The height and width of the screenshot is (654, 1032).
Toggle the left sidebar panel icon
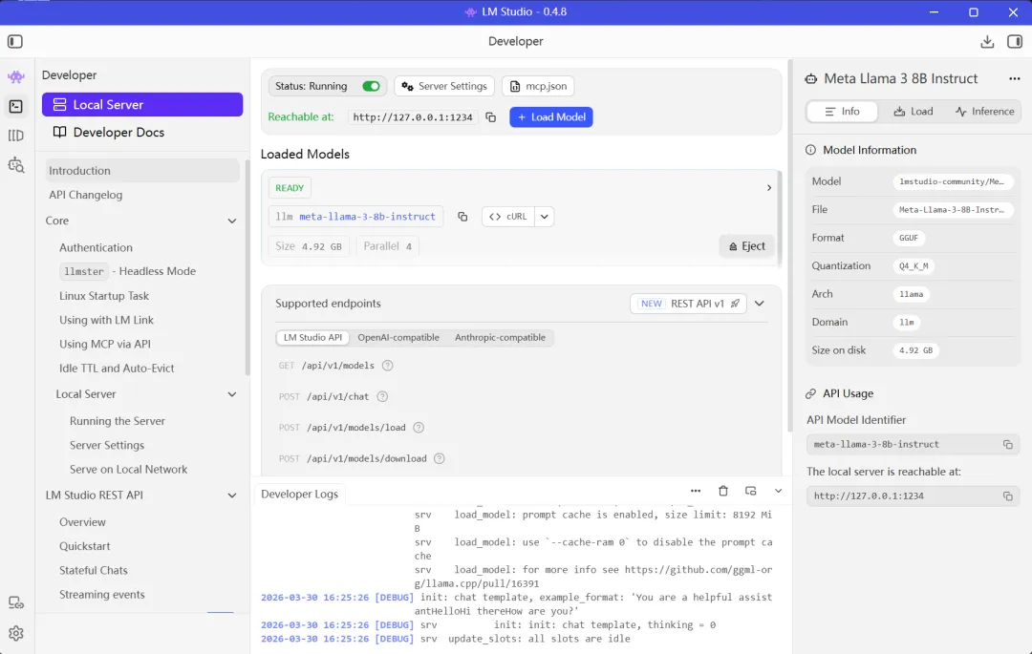coord(15,41)
